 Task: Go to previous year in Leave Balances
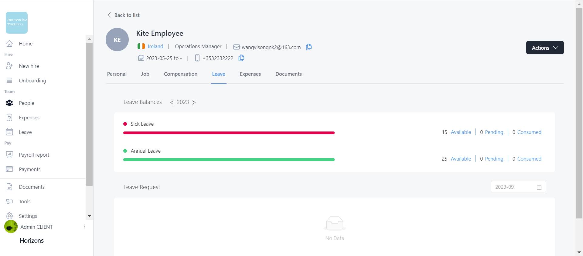point(172,102)
